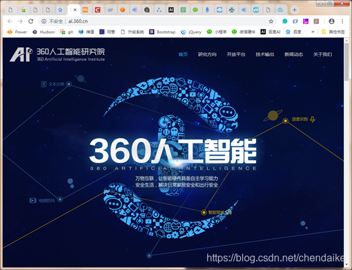Click the 文本分类 node label
Image resolution: width=352 pixels, height=270 pixels.
57,84
